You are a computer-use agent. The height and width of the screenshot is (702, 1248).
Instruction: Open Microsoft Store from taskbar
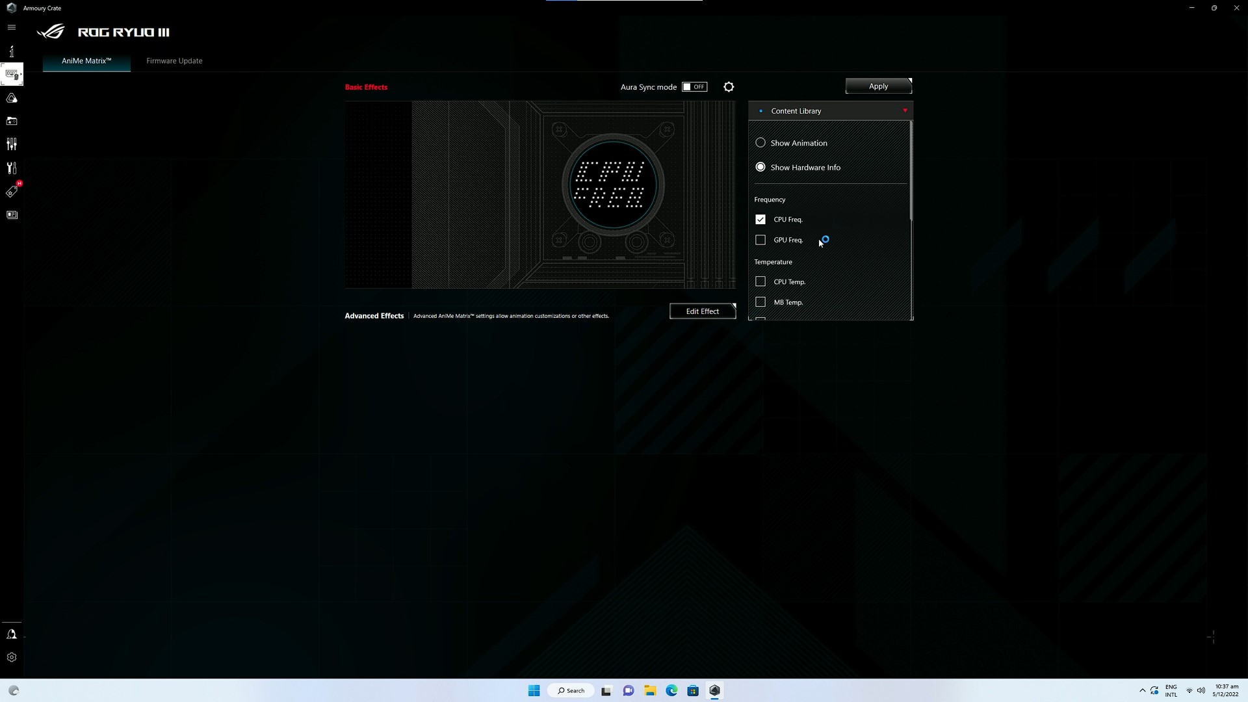point(693,690)
